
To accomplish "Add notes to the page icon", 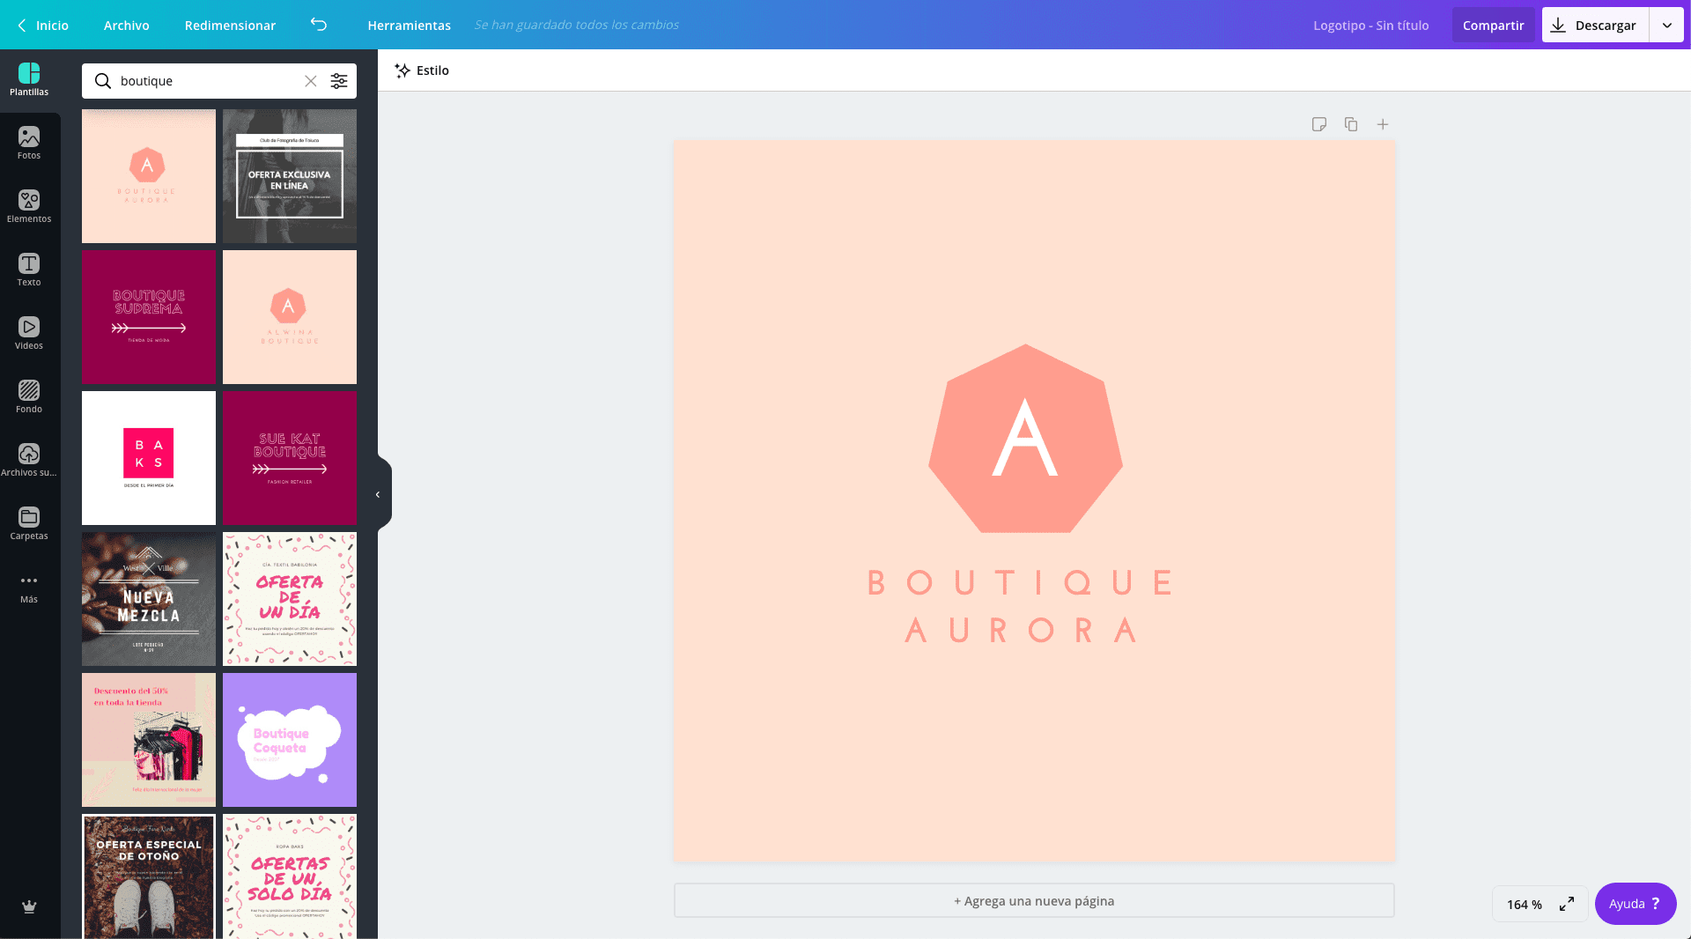I will click(1319, 124).
